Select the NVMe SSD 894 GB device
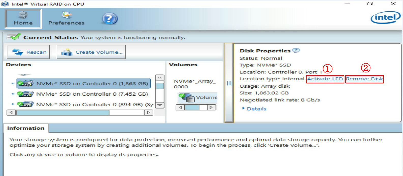403x176 pixels. point(85,104)
